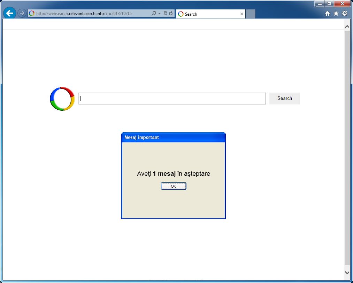Click the Search button

click(x=285, y=98)
